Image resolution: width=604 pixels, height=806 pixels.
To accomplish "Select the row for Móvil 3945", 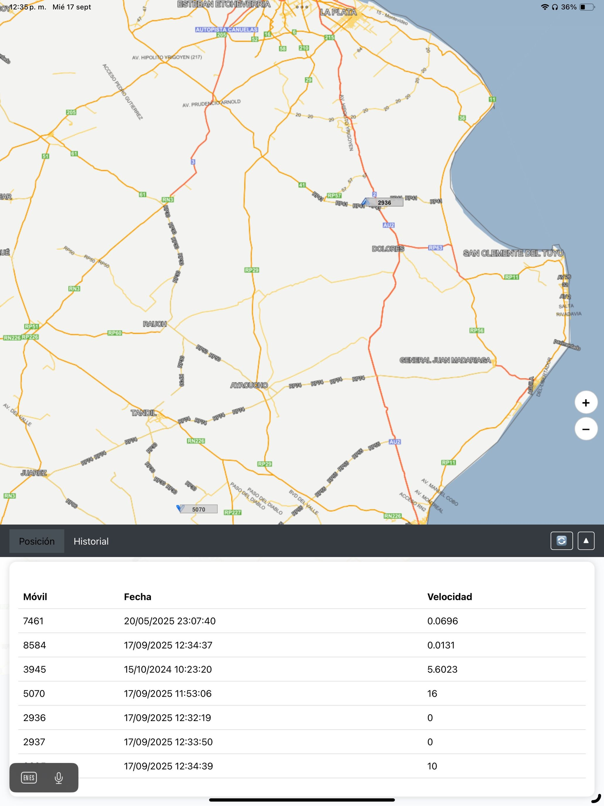I will pyautogui.click(x=302, y=669).
